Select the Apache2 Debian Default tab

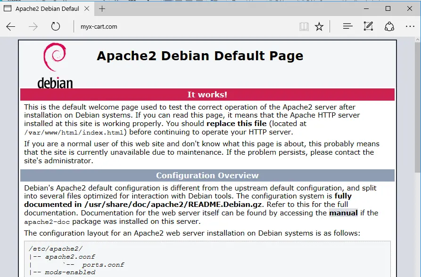pos(47,9)
